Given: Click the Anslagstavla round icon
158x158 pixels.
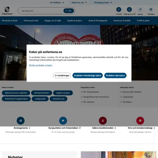Looking at the screenshot, I should [x=21, y=120].
